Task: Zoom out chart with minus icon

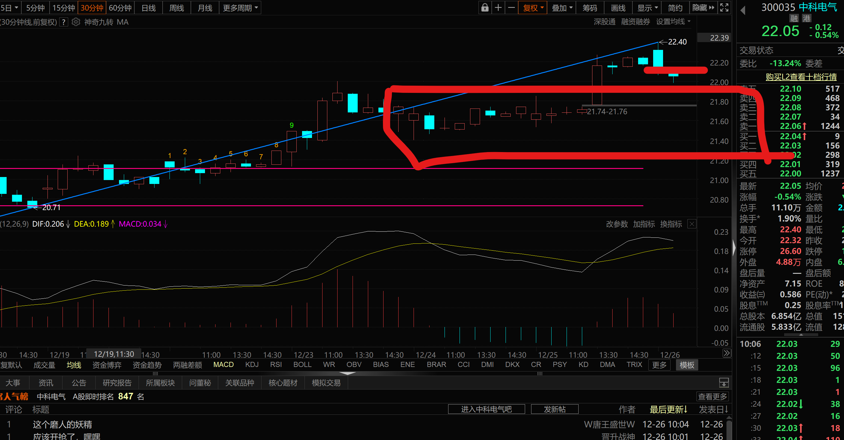Action: click(512, 8)
